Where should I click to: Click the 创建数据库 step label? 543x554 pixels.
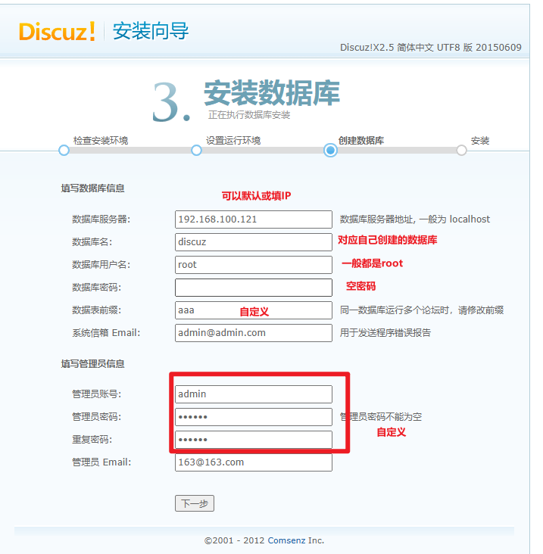click(361, 141)
